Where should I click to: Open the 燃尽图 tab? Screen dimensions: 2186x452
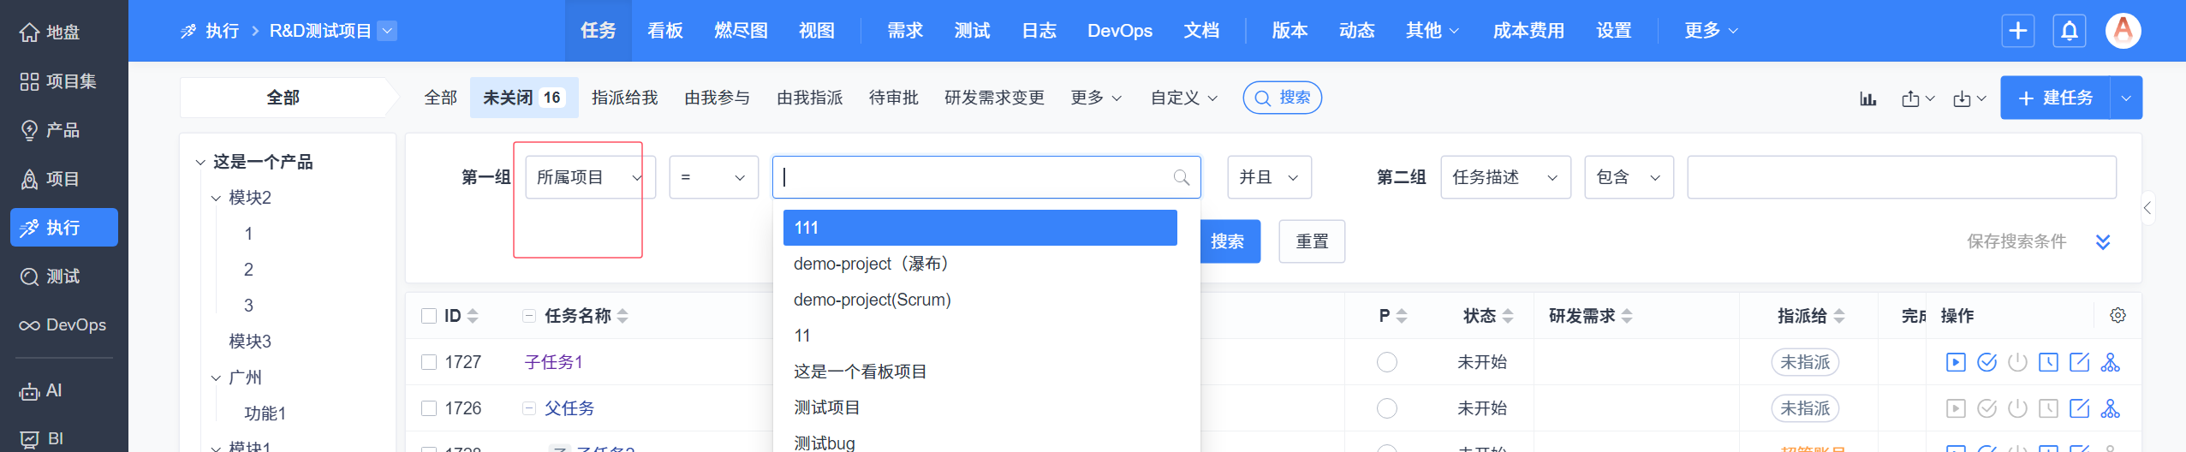point(741,31)
